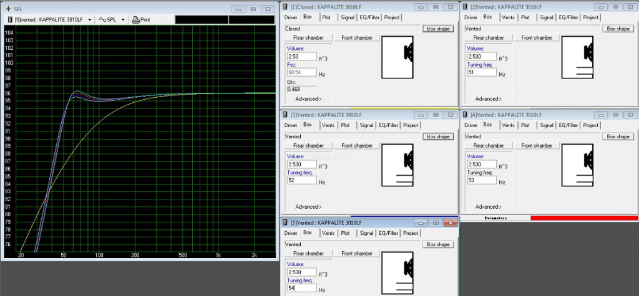Click the printer icon in SPL toolbar

(x=135, y=19)
